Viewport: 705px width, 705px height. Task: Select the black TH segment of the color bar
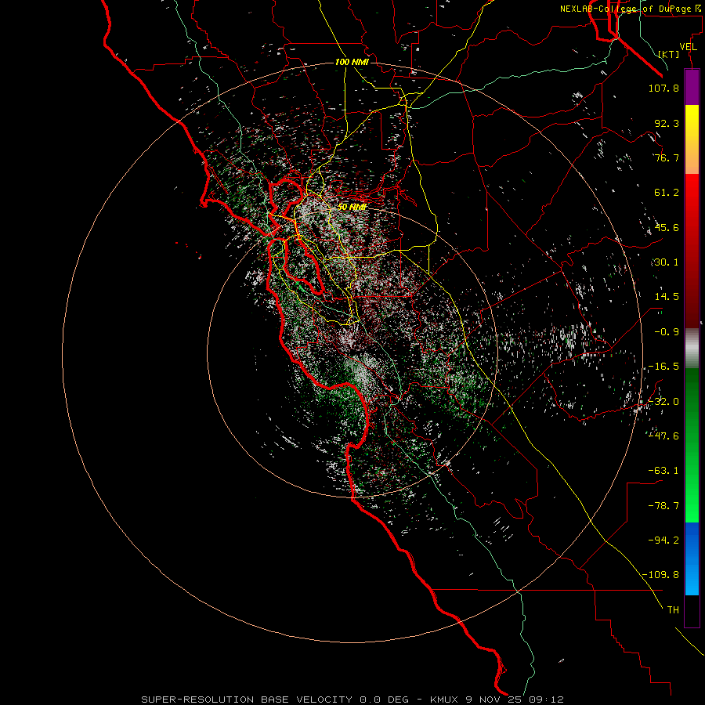tap(692, 611)
